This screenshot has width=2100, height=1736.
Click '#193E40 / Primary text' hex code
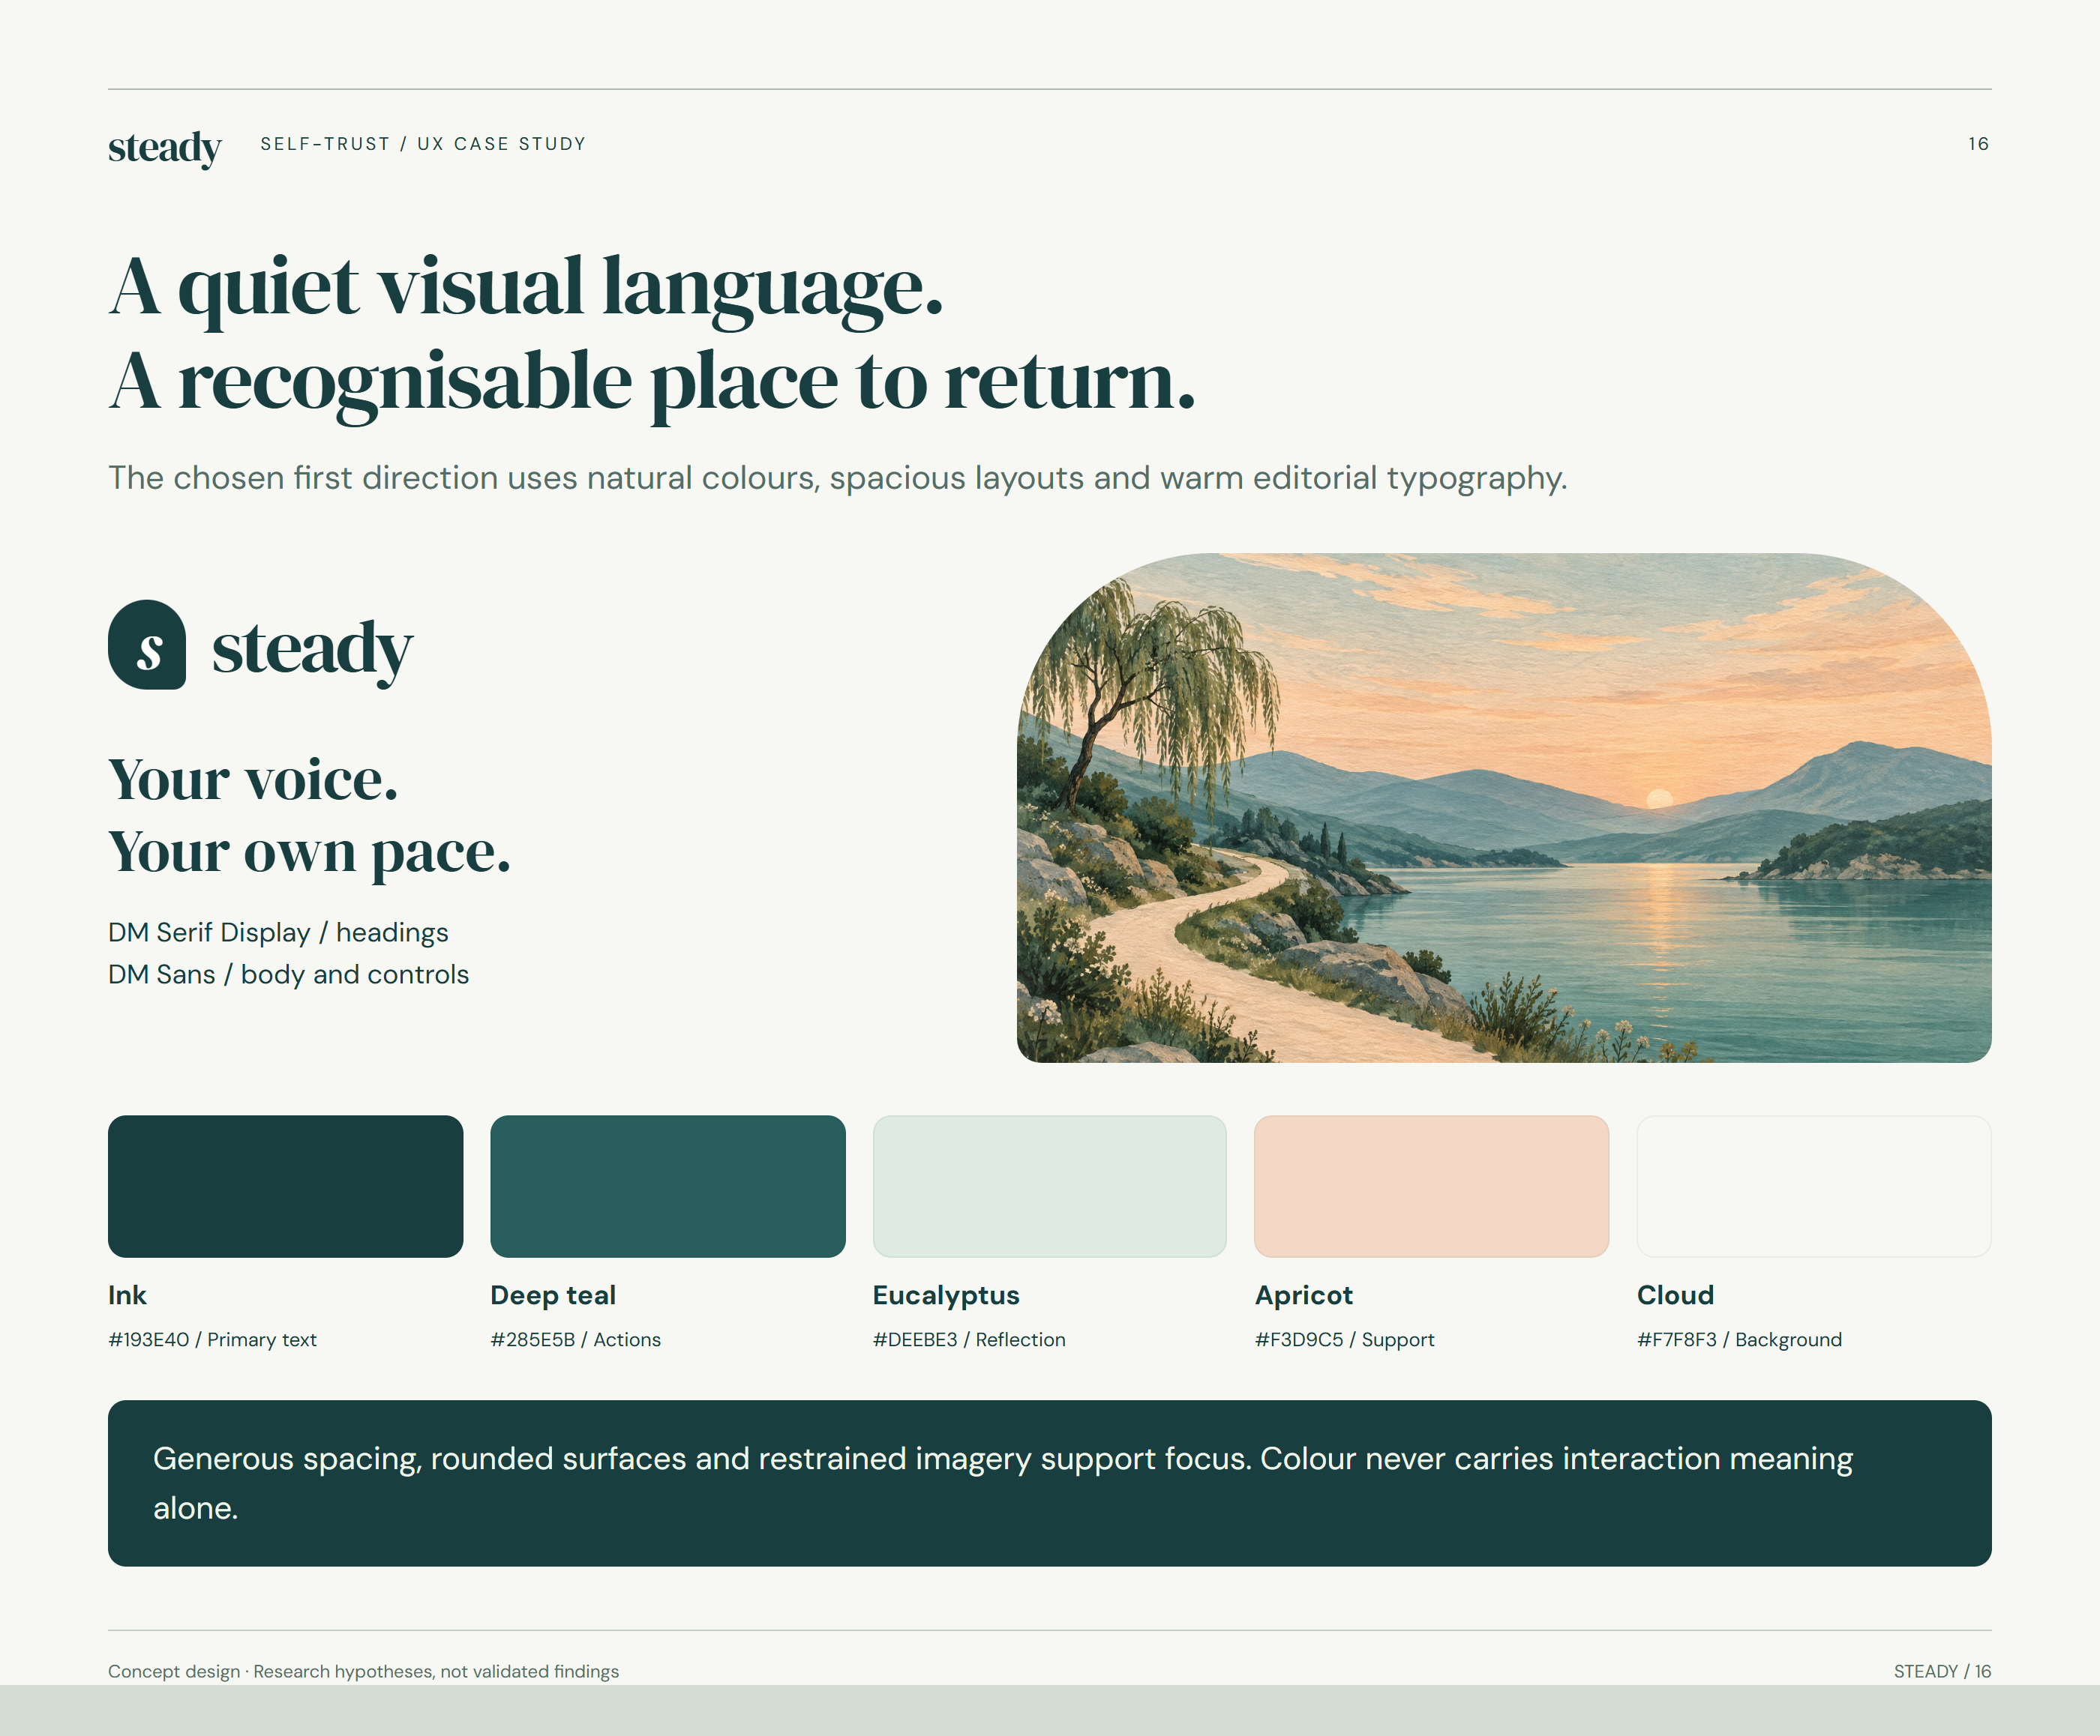pos(212,1339)
